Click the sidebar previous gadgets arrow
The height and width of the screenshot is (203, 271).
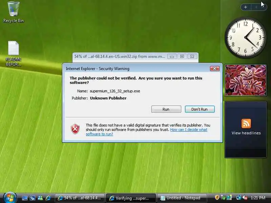click(x=256, y=7)
